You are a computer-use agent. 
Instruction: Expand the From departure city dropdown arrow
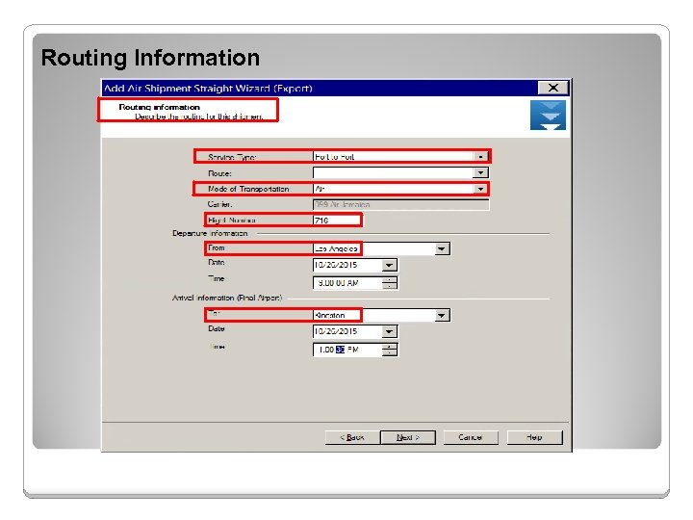click(442, 249)
